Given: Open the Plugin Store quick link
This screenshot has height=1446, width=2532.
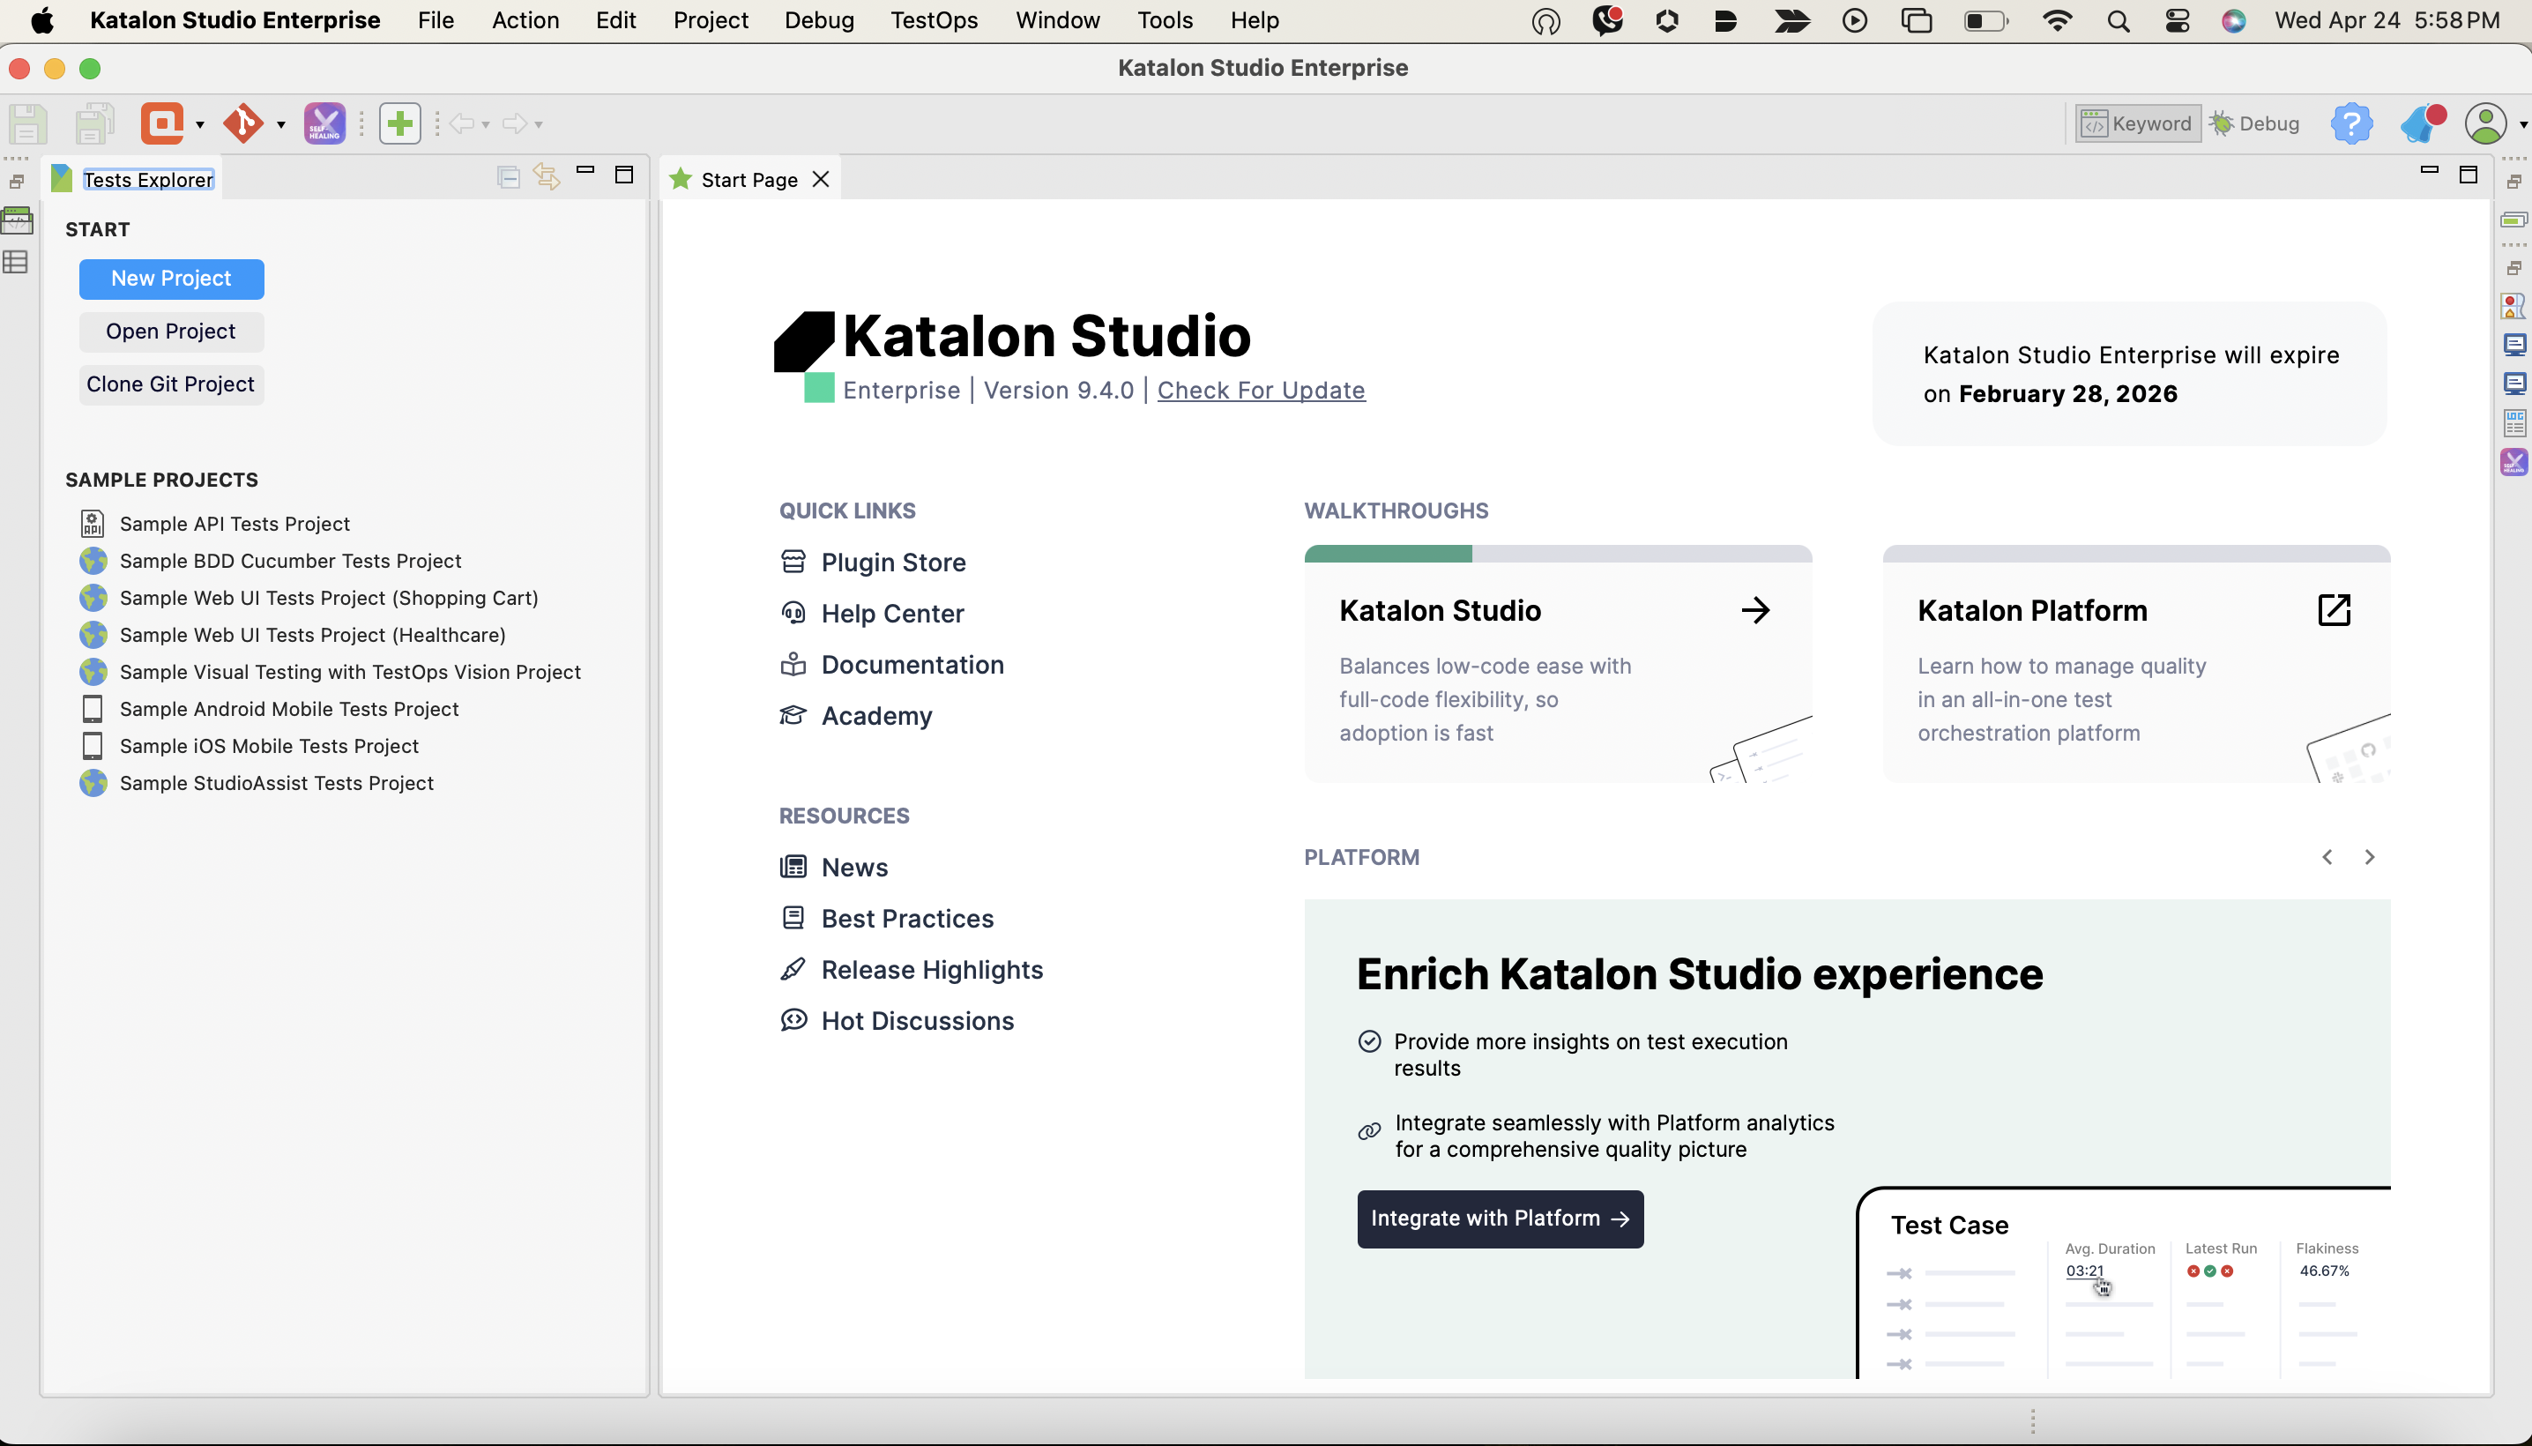Looking at the screenshot, I should pos(894,562).
